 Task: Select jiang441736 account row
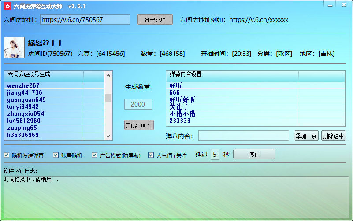[x=54, y=92]
